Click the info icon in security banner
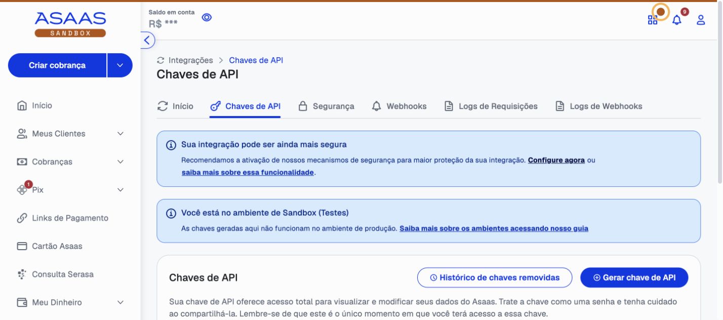This screenshot has width=723, height=320. (171, 145)
